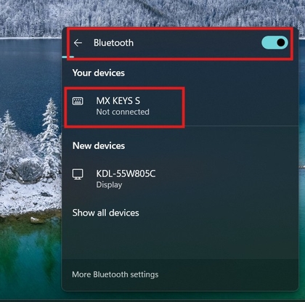Viewport: 305px width, 302px height.
Task: Go back using the left arrow
Action: (78, 43)
